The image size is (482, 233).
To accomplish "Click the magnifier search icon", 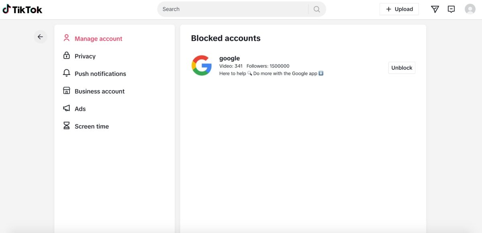I will point(317,9).
